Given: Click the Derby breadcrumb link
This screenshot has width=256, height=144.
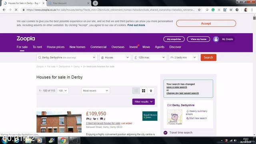Looking at the screenshot, I should pyautogui.click(x=76, y=66).
